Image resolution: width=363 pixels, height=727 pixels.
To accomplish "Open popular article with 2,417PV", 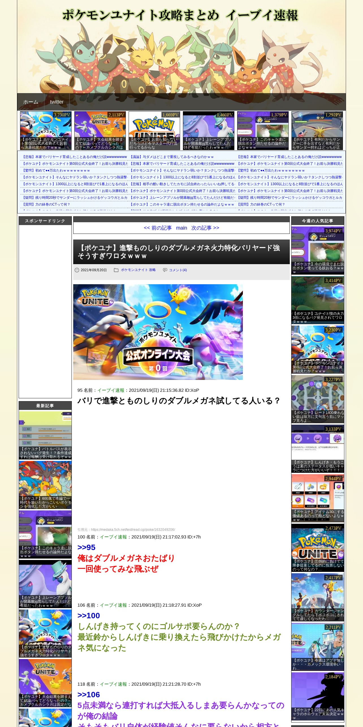I will click(318, 597).
